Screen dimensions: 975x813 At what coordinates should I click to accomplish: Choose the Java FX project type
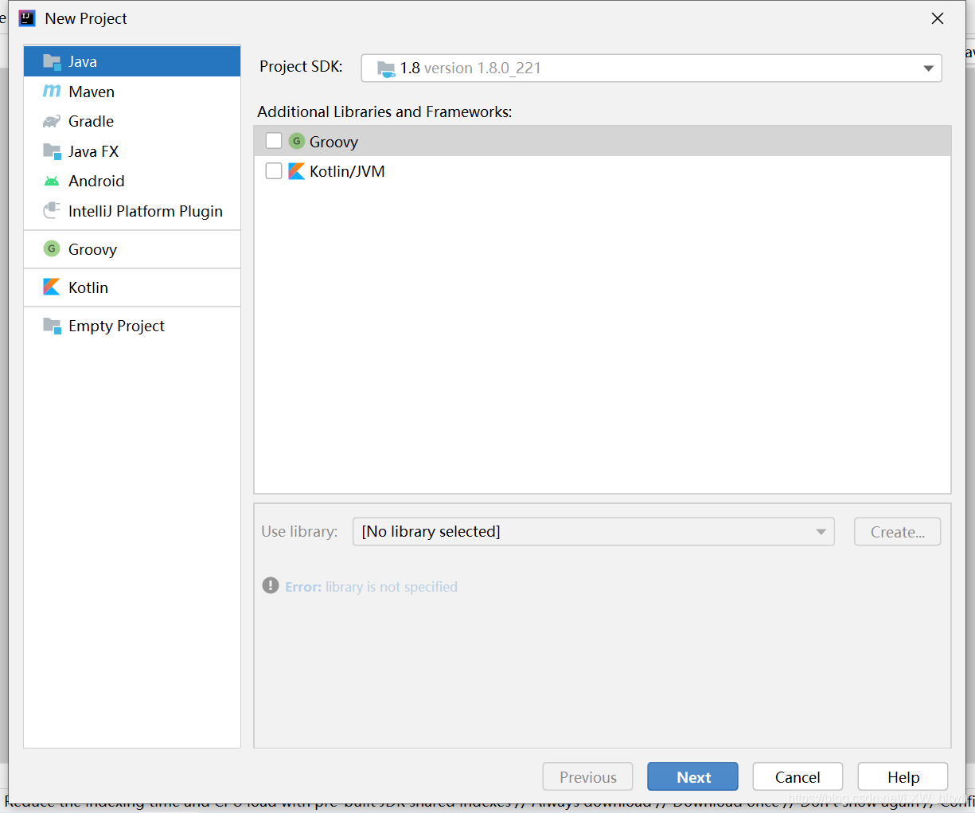[132, 151]
